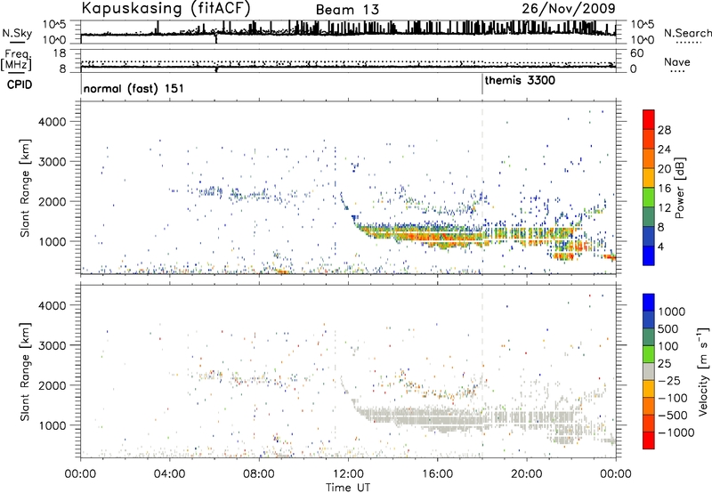Click the "2000" tick in the velocity panel

(53, 385)
